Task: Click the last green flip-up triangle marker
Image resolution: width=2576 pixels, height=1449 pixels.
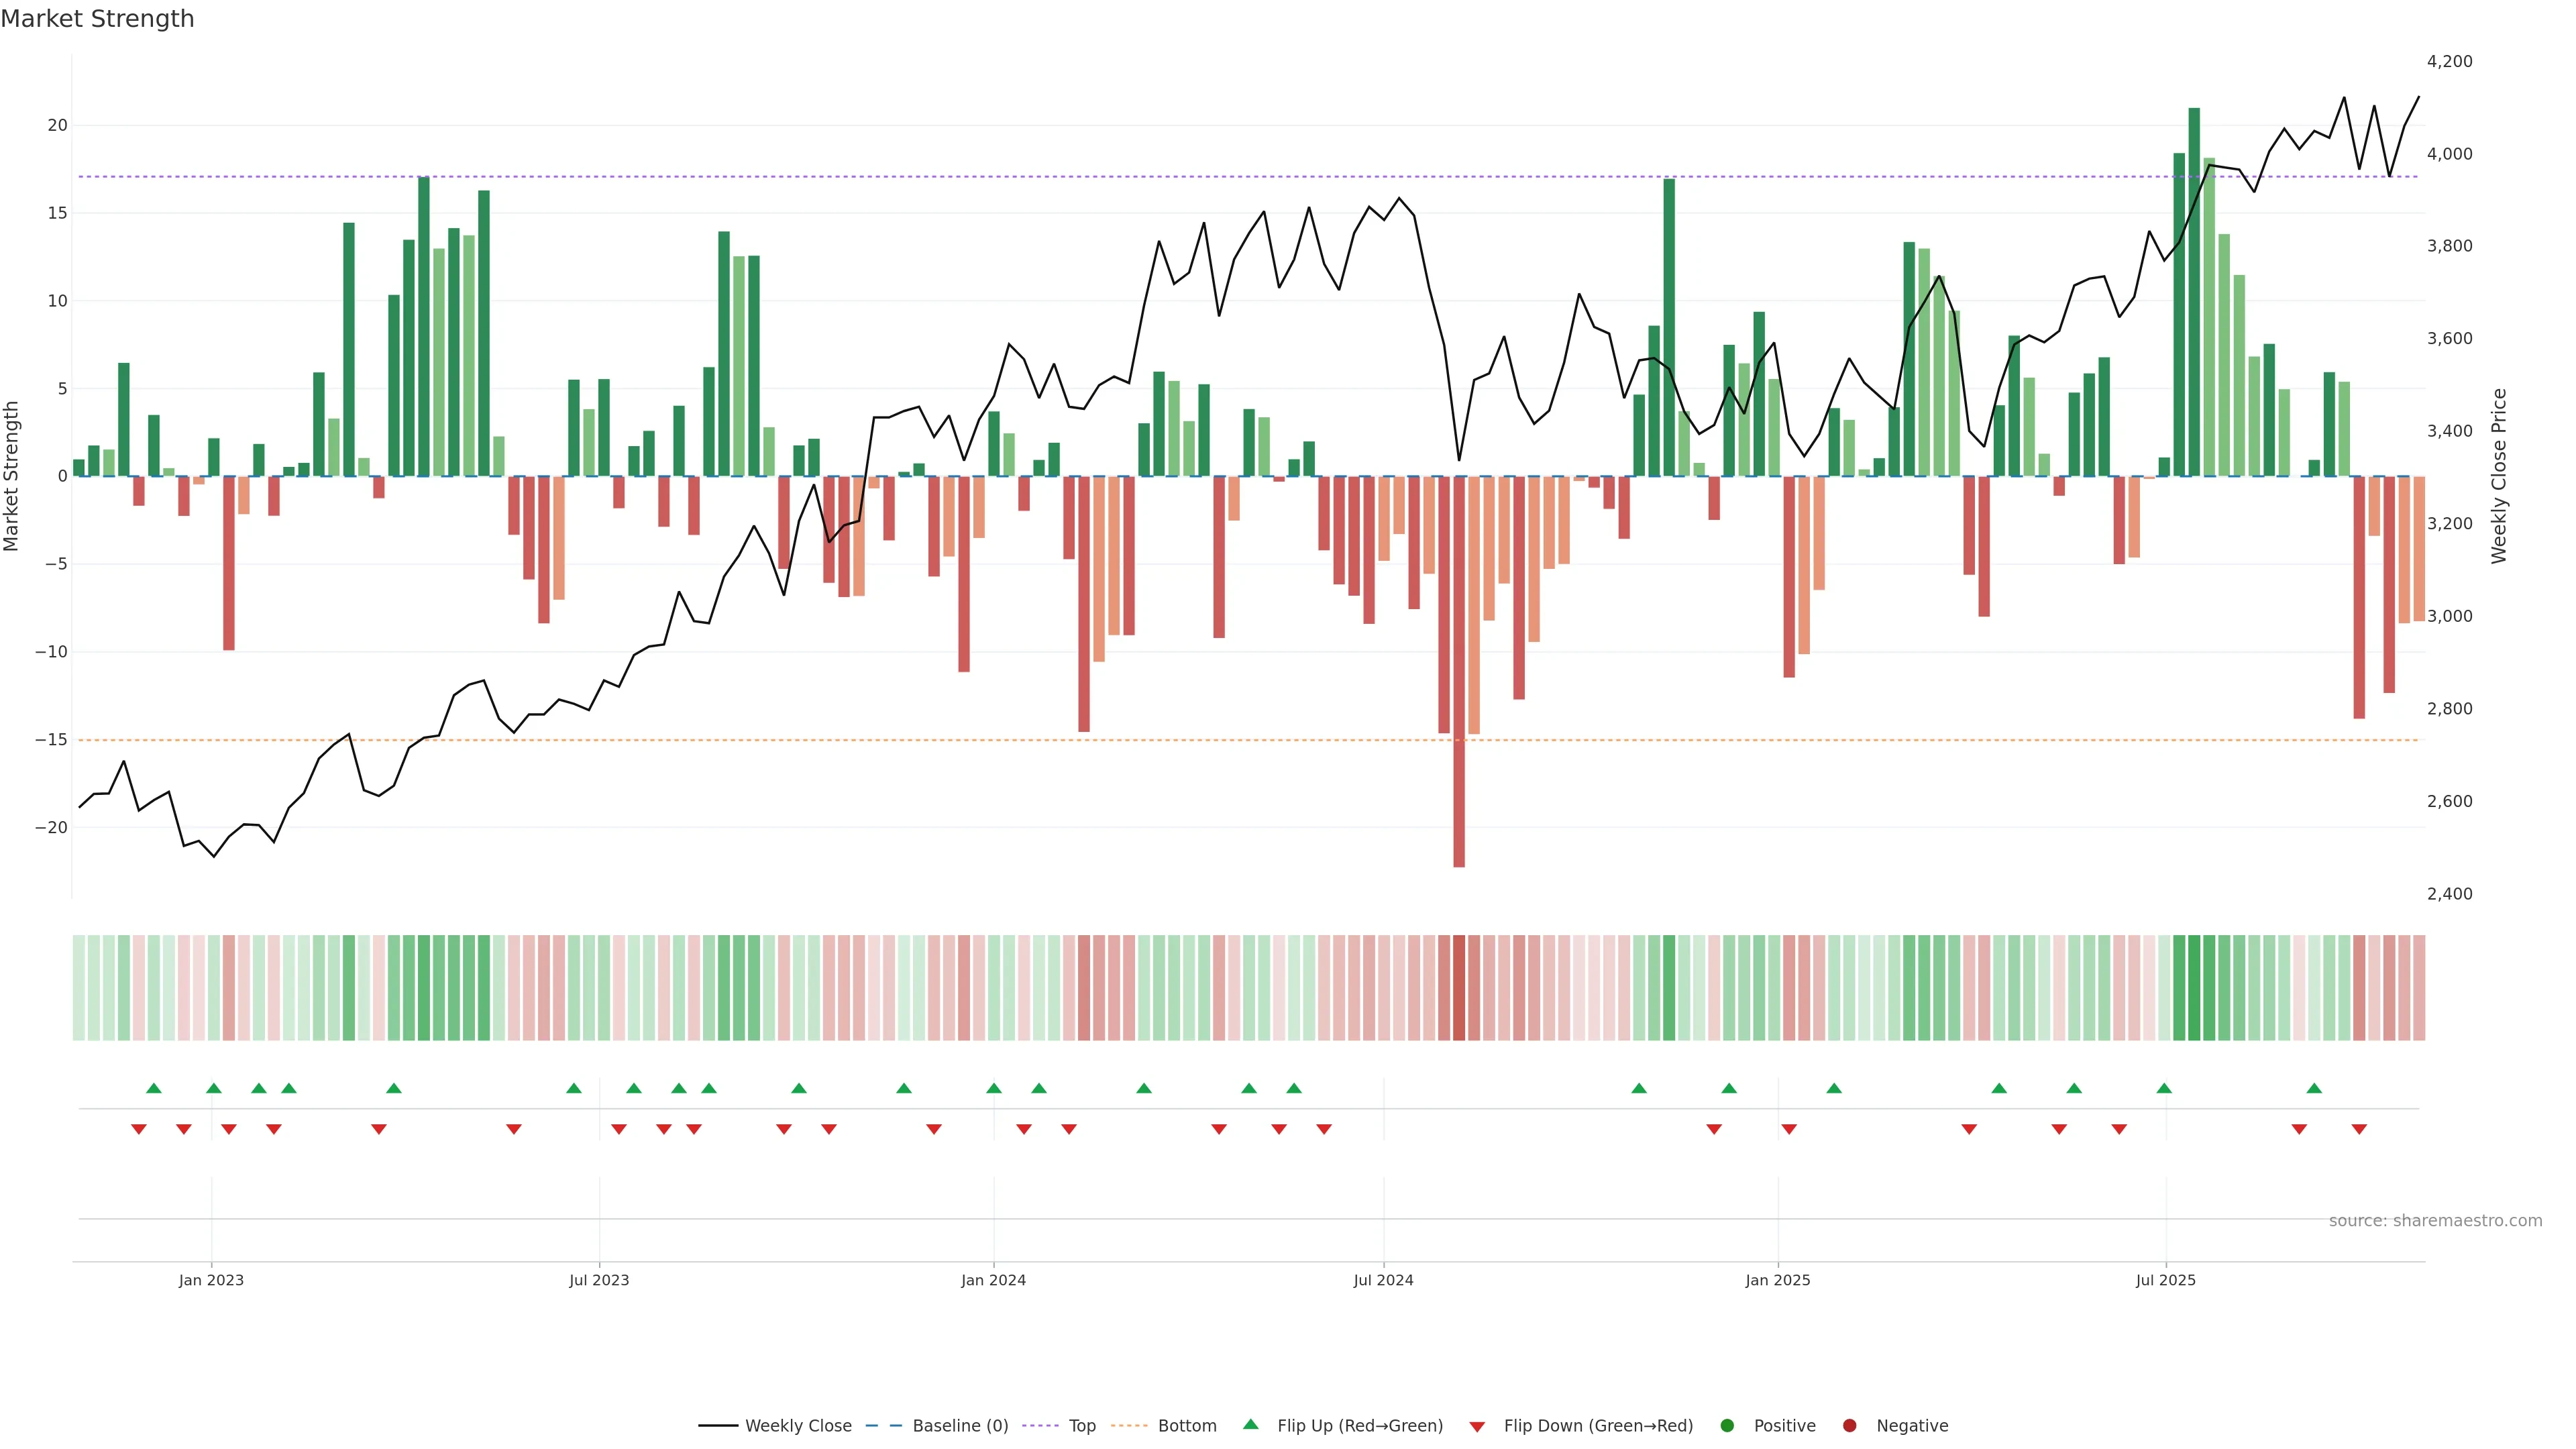Action: 2314,1088
